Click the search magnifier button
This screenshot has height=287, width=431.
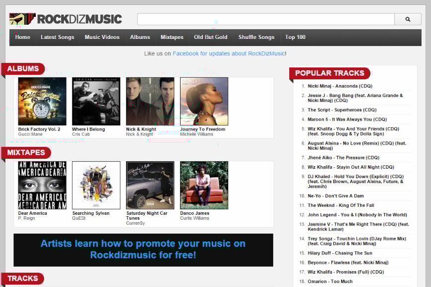408,19
